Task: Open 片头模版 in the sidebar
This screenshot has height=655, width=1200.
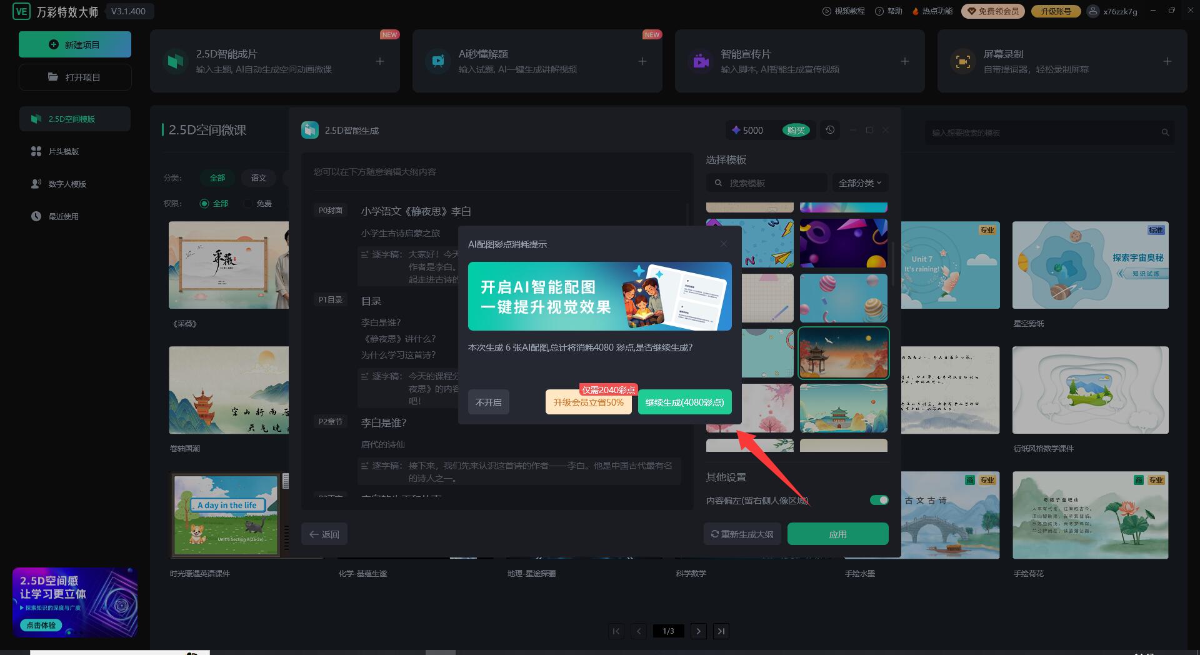Action: [x=64, y=152]
